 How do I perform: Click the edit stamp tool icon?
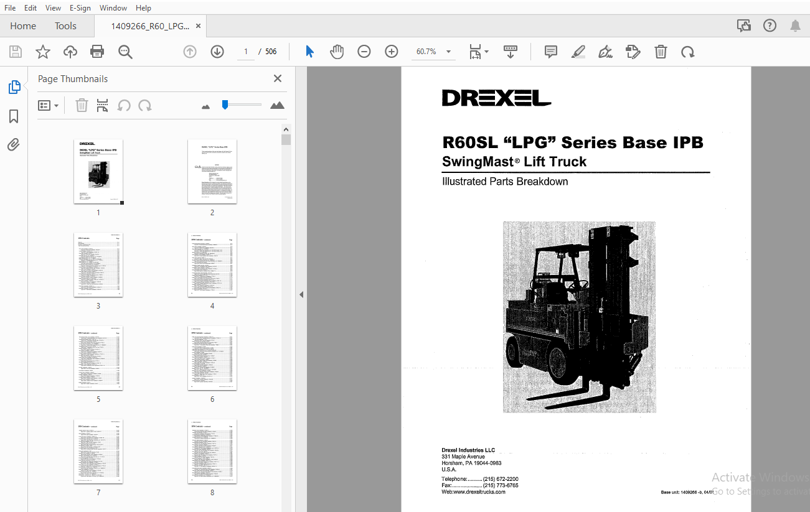(x=633, y=52)
